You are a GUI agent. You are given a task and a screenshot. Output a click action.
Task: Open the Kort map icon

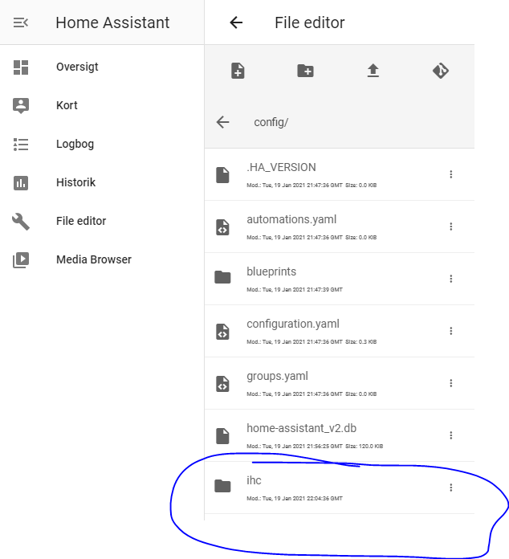[21, 105]
